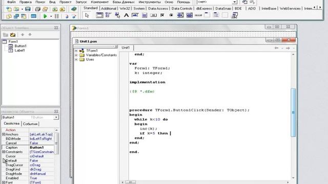Viewport: 328px width, 184px height.
Task: Open the Правка menu
Action: (x=26, y=2)
